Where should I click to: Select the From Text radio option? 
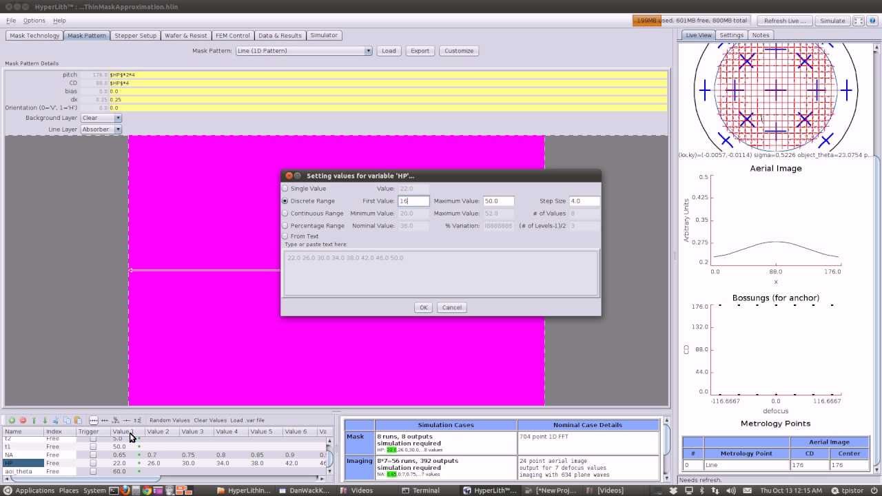click(285, 236)
